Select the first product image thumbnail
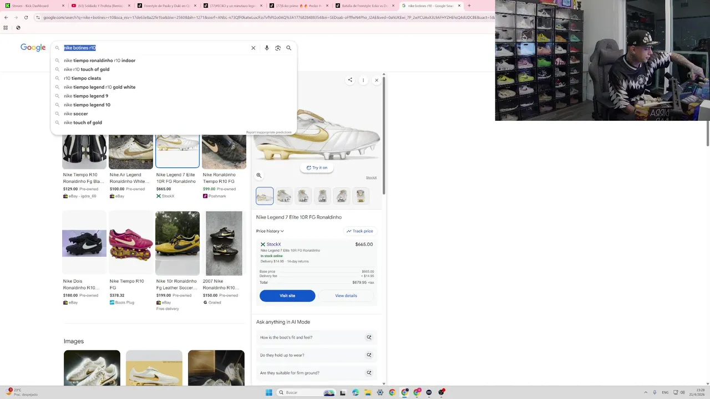 pyautogui.click(x=265, y=196)
